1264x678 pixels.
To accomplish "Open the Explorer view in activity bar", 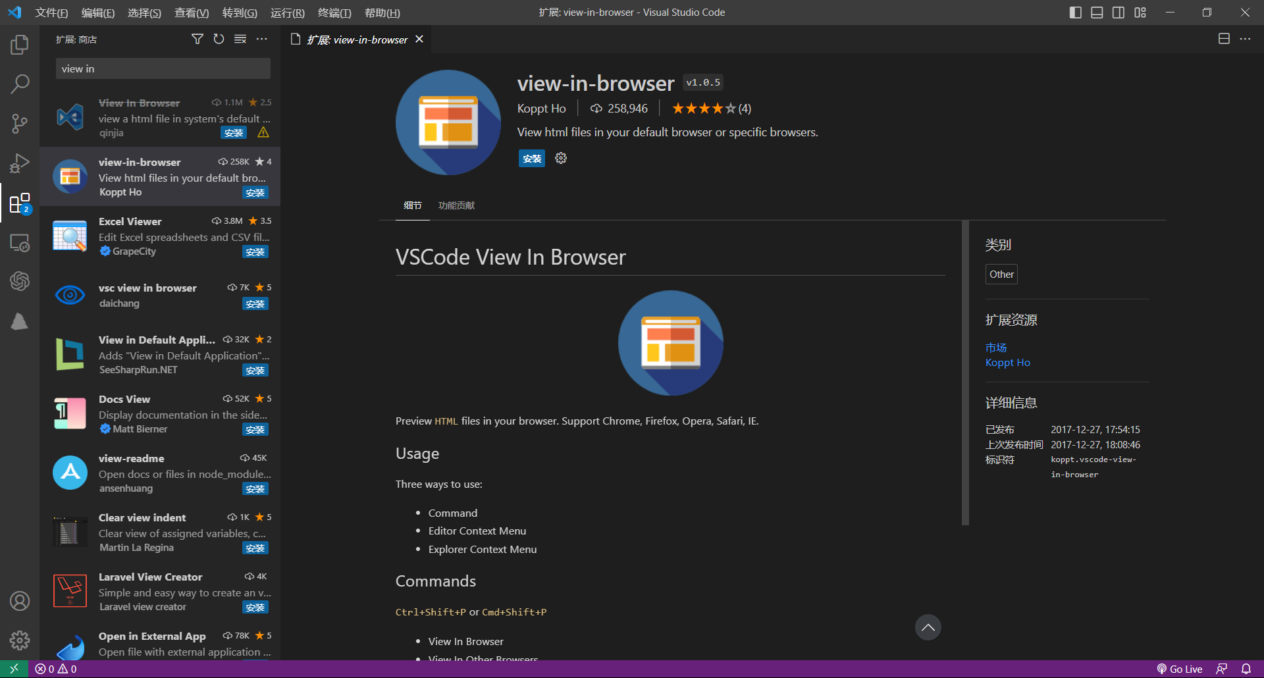I will pos(20,45).
